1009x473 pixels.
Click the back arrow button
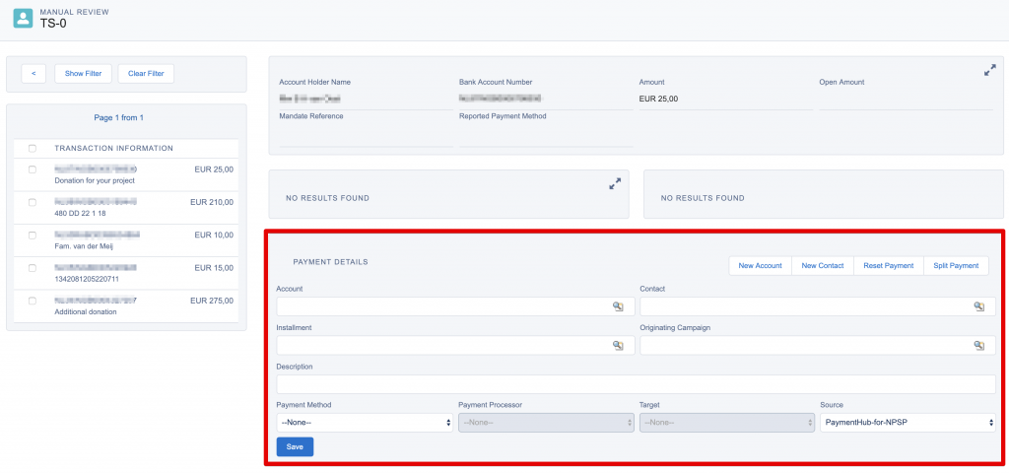[34, 73]
